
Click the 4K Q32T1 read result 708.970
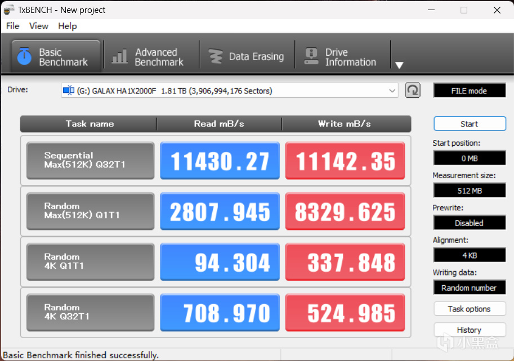tap(220, 313)
